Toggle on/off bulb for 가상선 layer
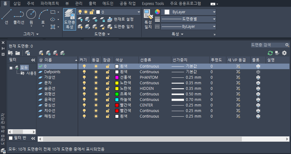This screenshot has width=291, height=154. pyautogui.click(x=84, y=77)
